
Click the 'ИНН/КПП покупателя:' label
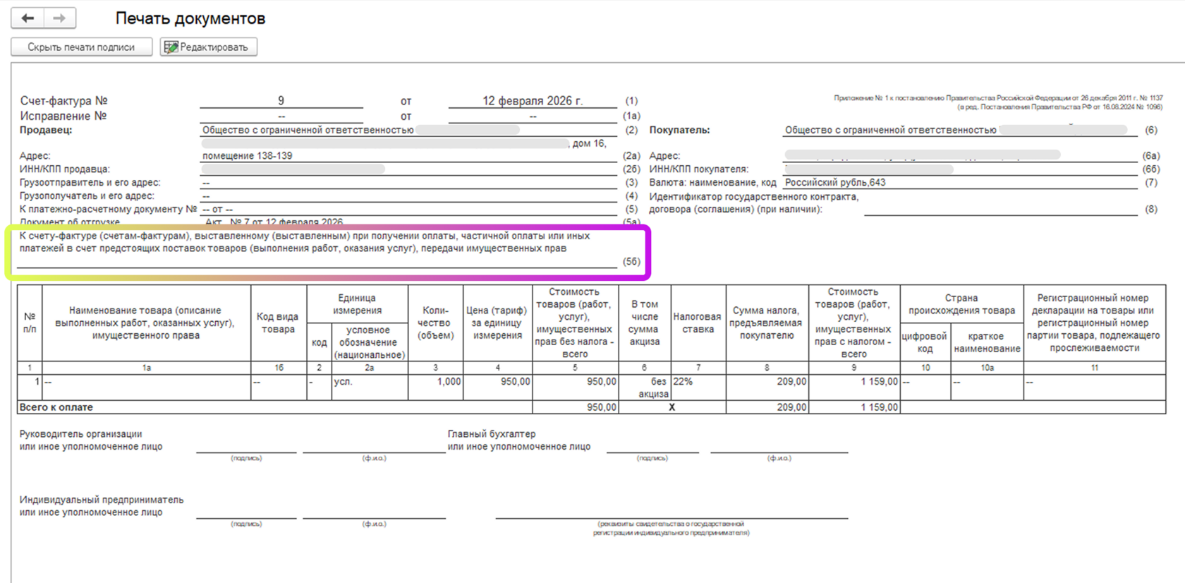(699, 169)
